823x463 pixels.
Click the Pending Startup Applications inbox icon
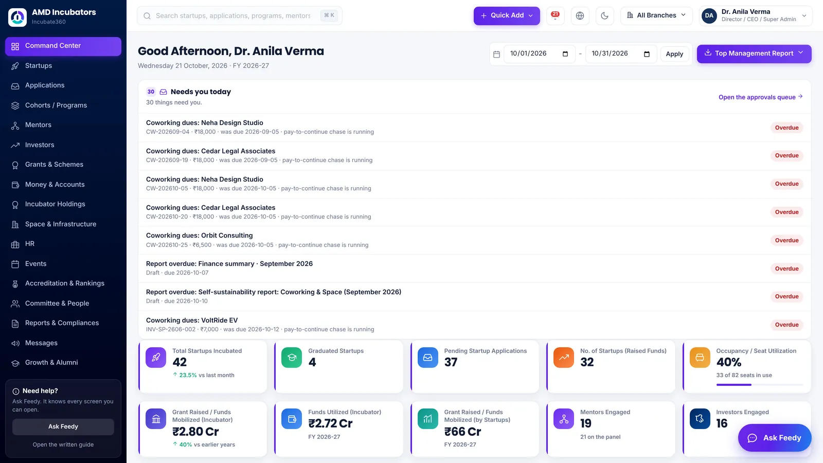point(428,358)
